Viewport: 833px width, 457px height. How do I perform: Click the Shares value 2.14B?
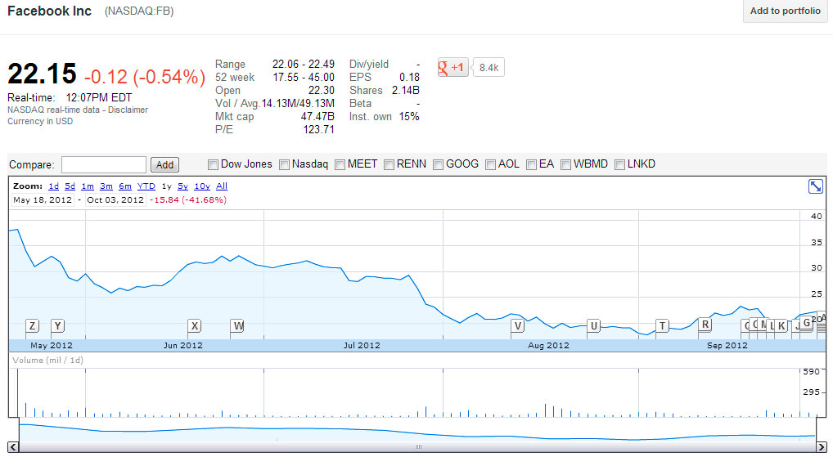pos(405,90)
